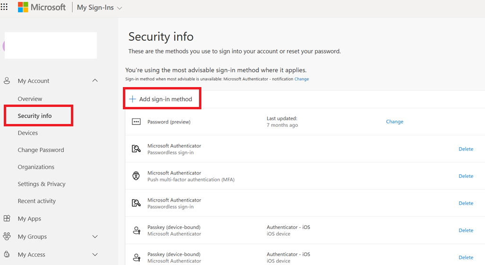Expand the My Groups section chevron
485x265 pixels.
click(x=95, y=237)
